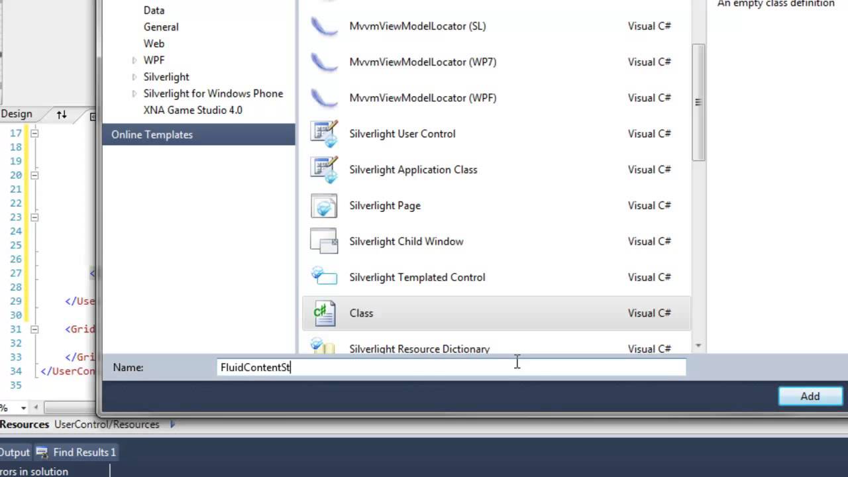Open the Online Templates section
Viewport: 848px width, 477px height.
199,134
